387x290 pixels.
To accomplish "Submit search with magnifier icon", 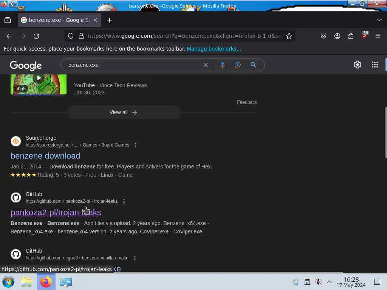I will coord(253,65).
